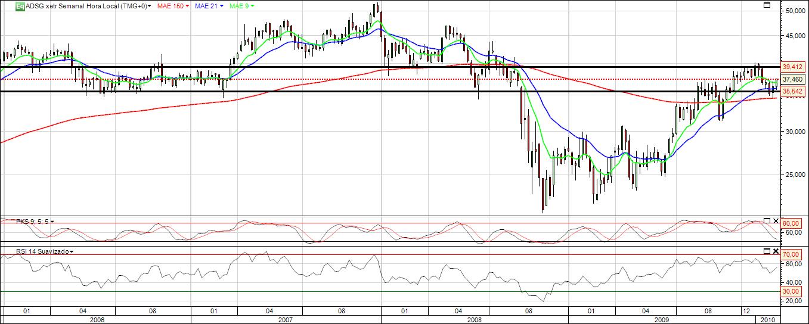Click the 2010 year on the time axis
The width and height of the screenshot is (809, 324).
(769, 319)
